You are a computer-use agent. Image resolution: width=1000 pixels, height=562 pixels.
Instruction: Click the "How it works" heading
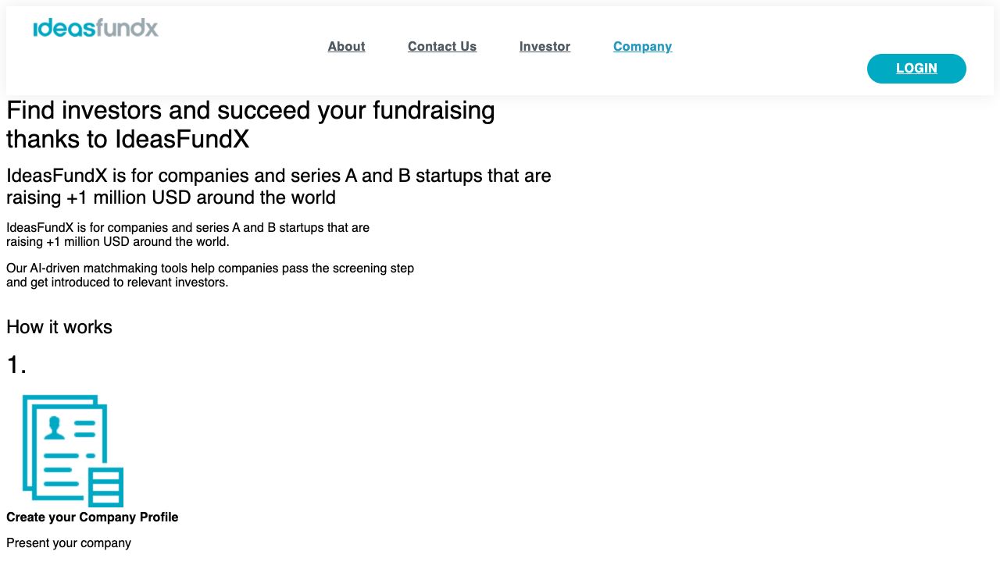point(59,327)
